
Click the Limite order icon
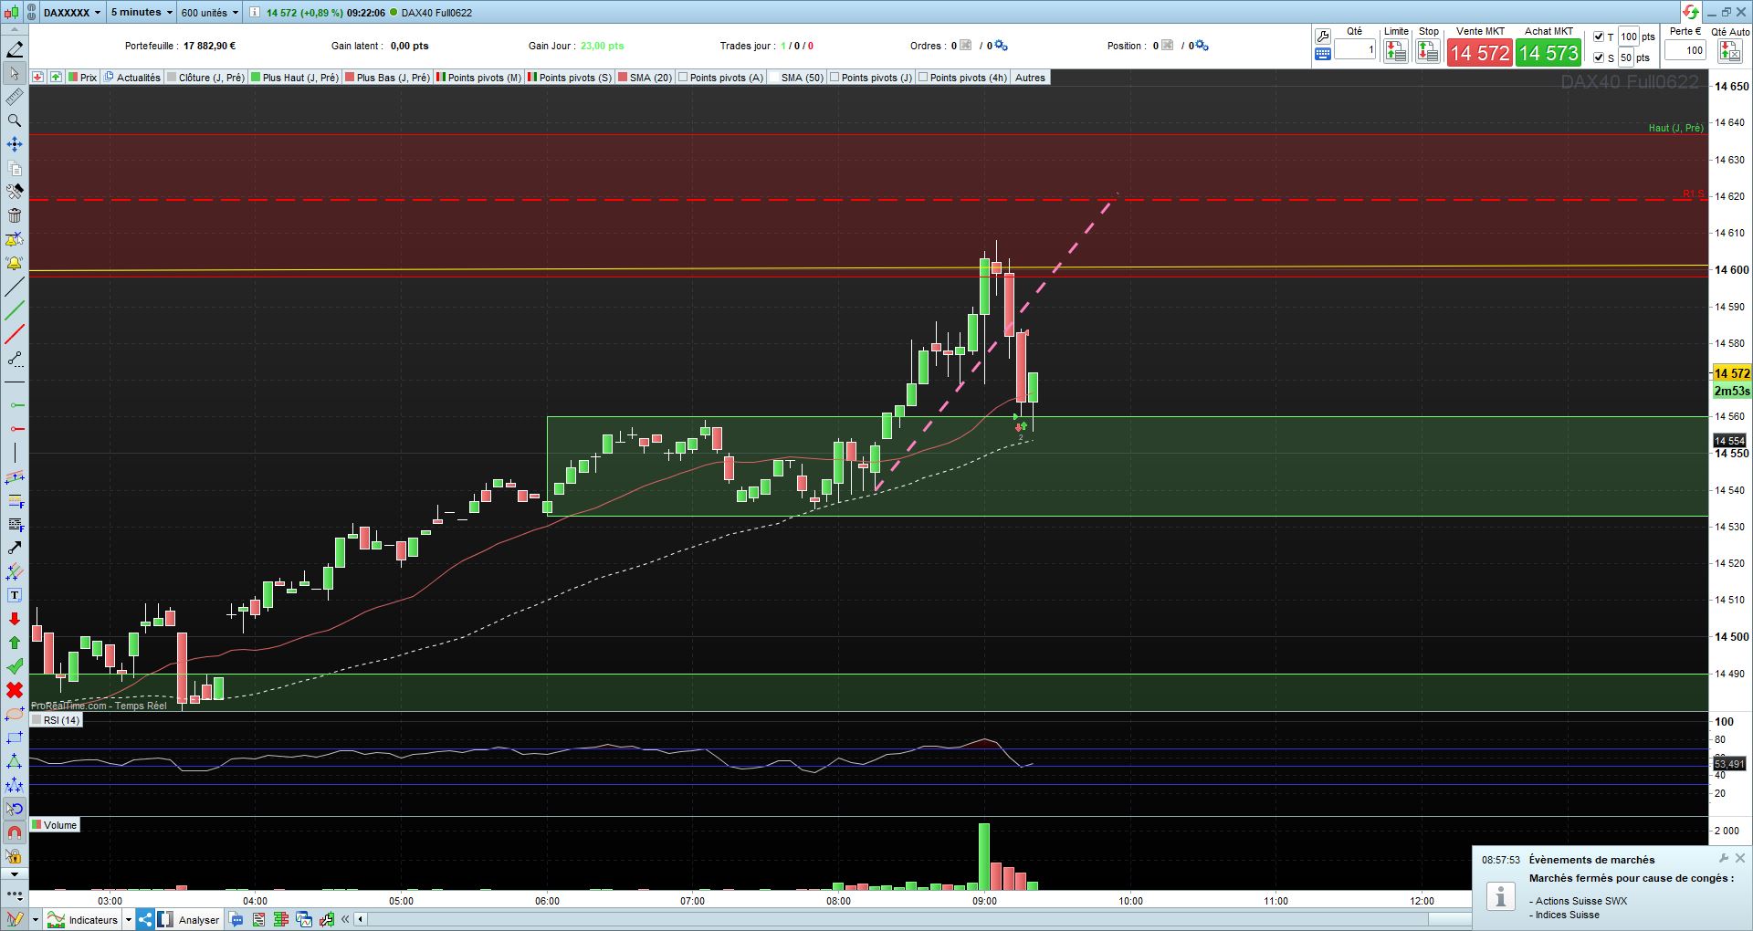[x=1396, y=52]
